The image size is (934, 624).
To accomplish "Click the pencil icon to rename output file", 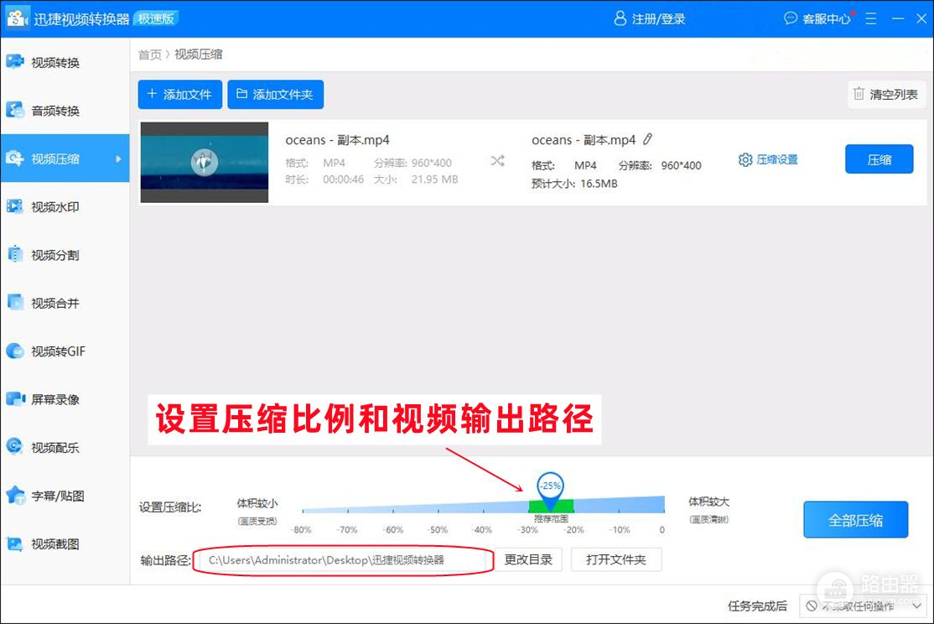I will coord(647,140).
